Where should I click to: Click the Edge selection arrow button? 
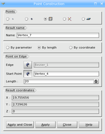pos(28,65)
